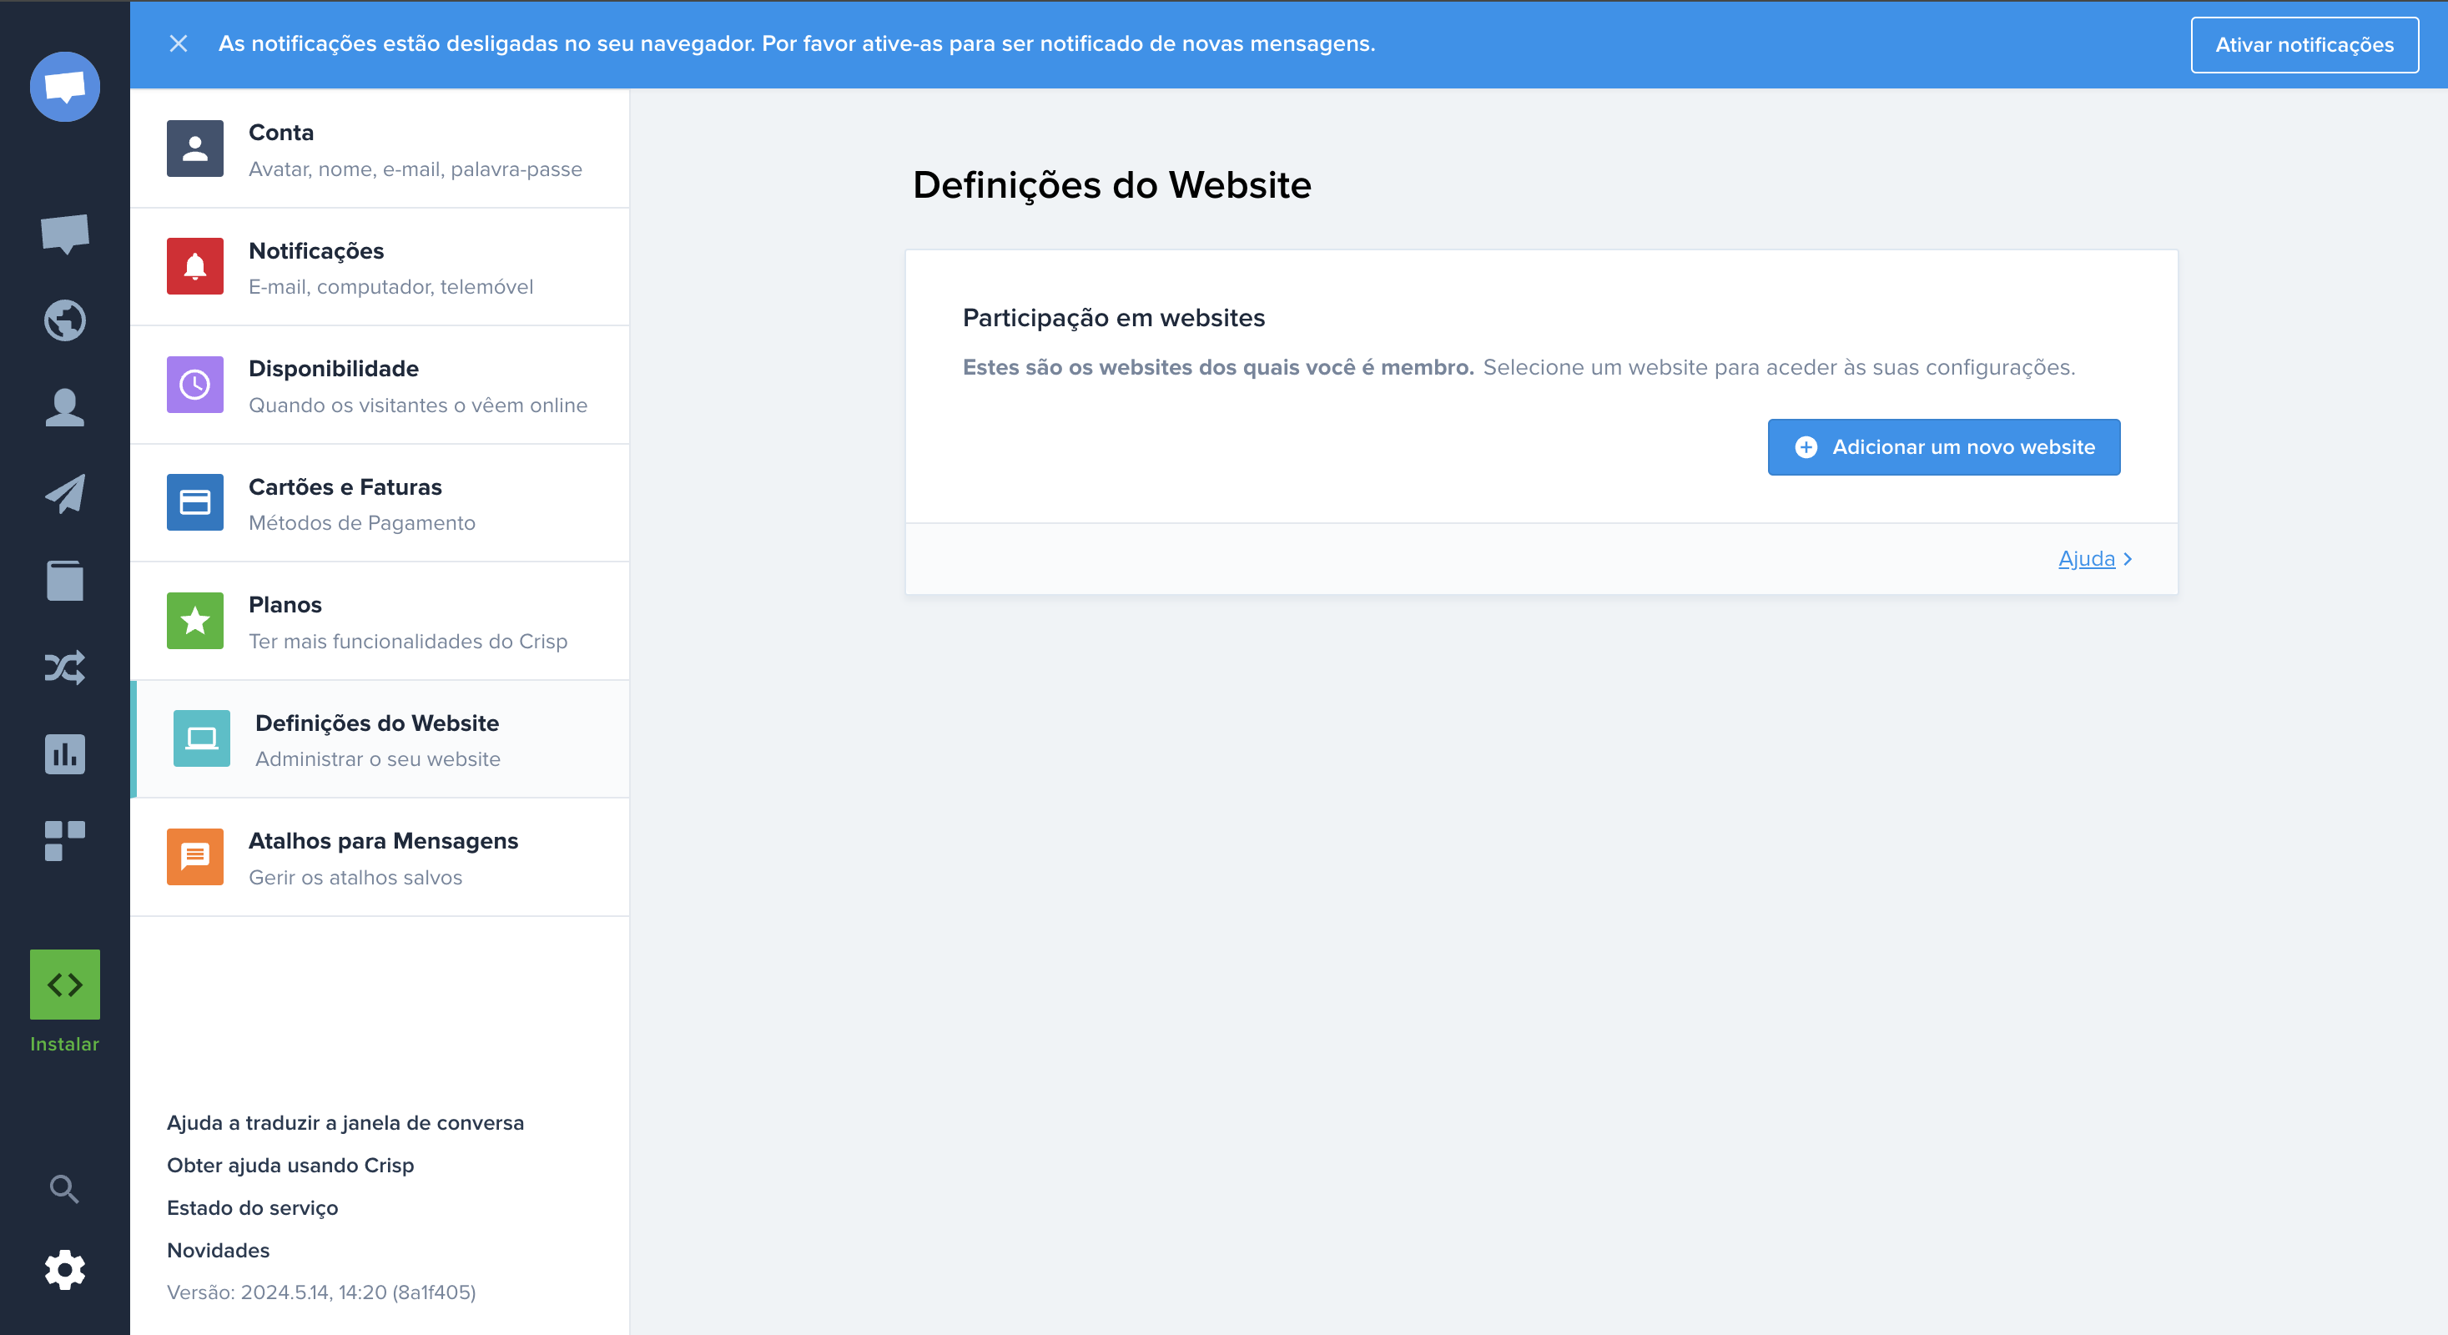
Task: Open the Contacts person icon
Action: tap(64, 408)
